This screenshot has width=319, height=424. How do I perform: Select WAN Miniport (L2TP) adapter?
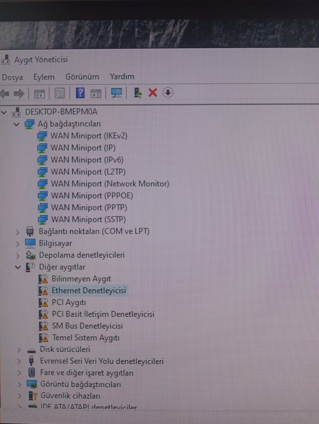(88, 172)
